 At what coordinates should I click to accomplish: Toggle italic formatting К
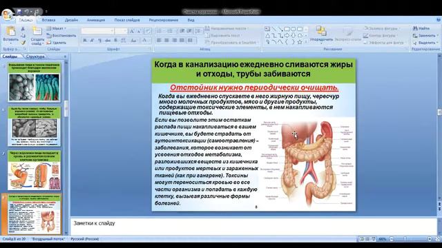point(92,41)
